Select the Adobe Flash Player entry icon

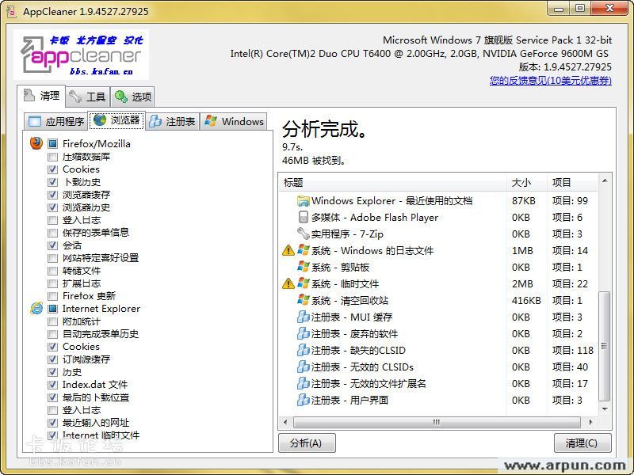tap(304, 217)
